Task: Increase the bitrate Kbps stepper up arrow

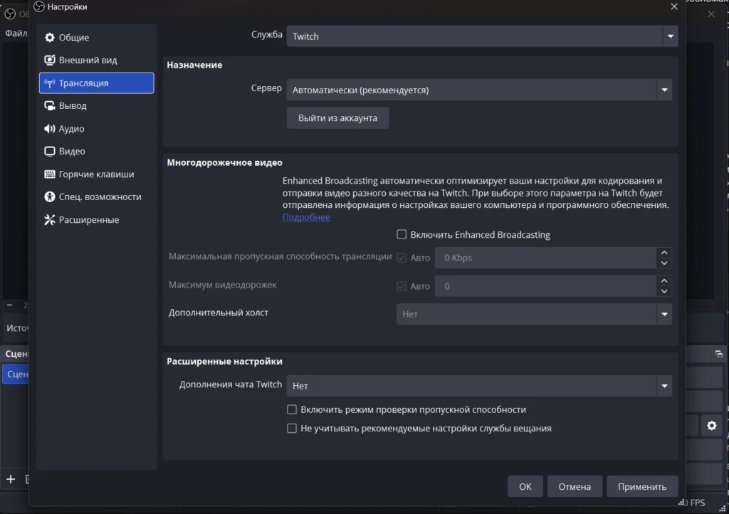Action: tap(664, 253)
